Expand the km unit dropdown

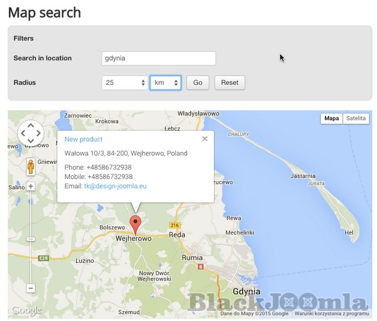coord(166,82)
